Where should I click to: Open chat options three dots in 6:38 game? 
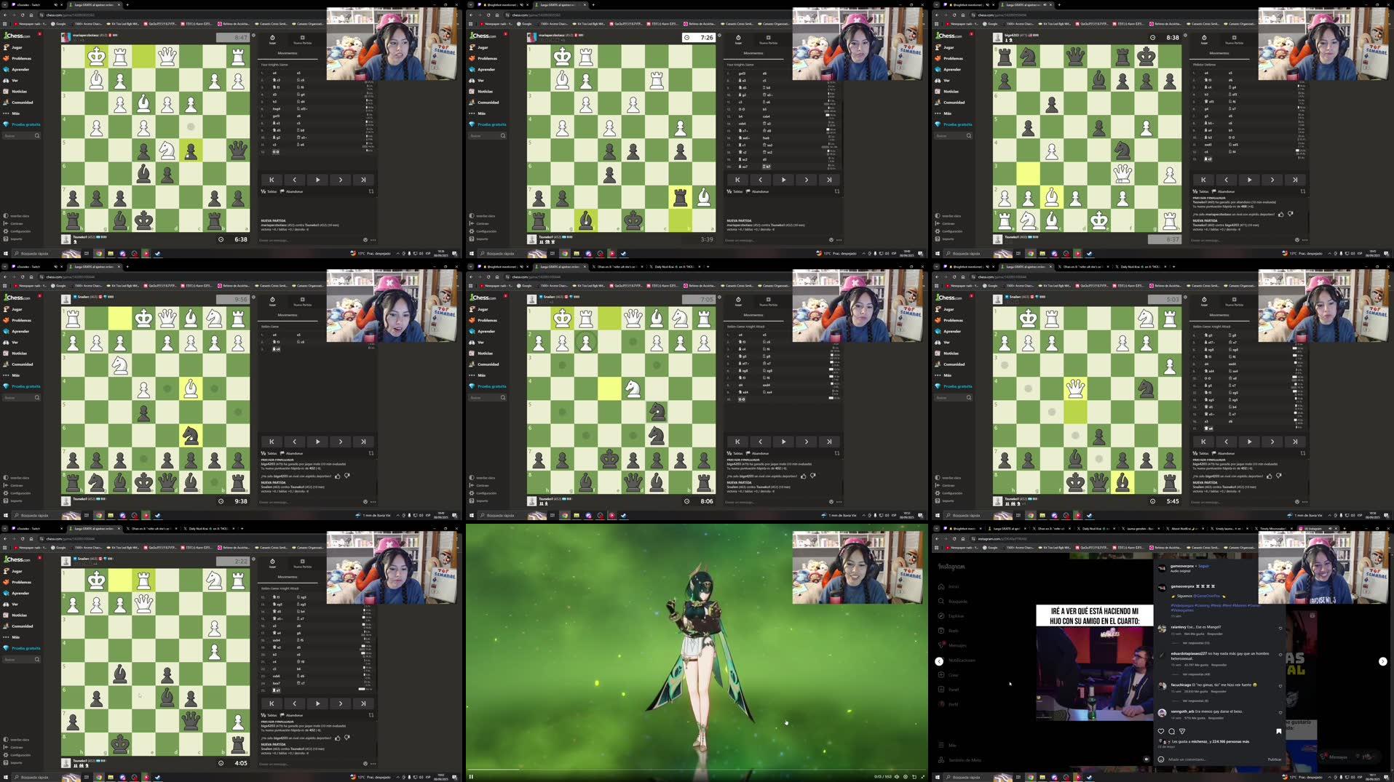[x=373, y=240]
